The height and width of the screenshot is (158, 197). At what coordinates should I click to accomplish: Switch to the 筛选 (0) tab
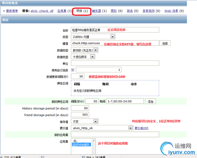(x=130, y=11)
